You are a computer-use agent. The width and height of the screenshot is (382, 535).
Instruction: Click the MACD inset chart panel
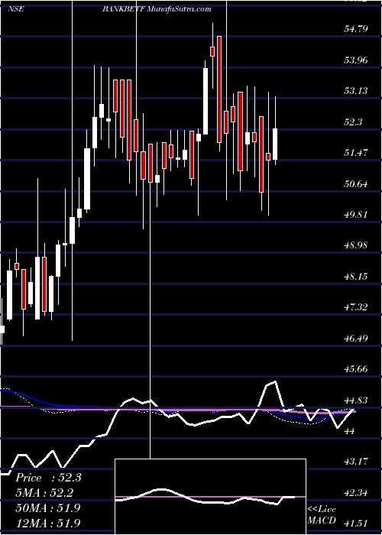(x=210, y=497)
